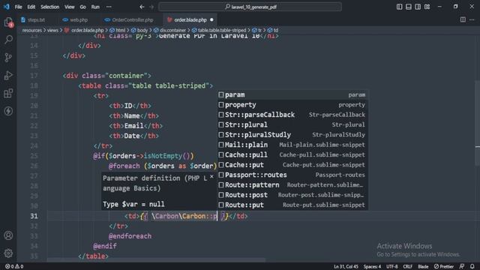The width and height of the screenshot is (480, 270).
Task: Select 'property' autocomplete suggestion
Action: coord(292,105)
